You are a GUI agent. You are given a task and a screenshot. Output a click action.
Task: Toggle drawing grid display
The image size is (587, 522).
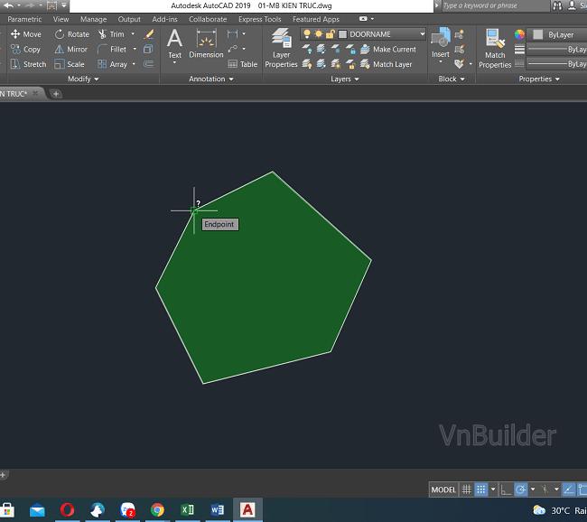pos(466,489)
